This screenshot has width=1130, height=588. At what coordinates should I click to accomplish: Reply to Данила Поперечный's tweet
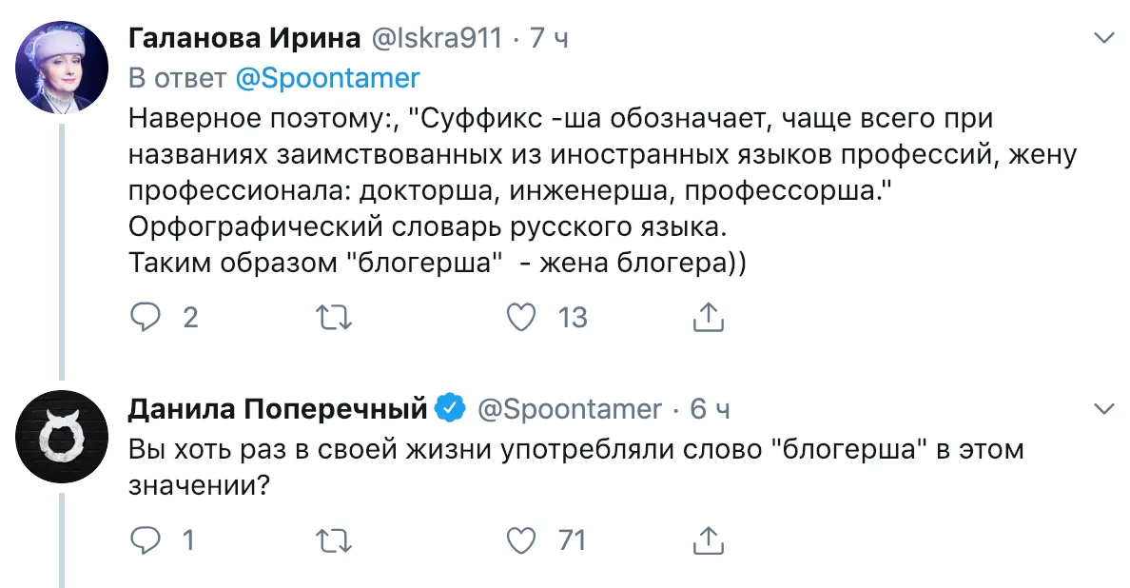145,540
